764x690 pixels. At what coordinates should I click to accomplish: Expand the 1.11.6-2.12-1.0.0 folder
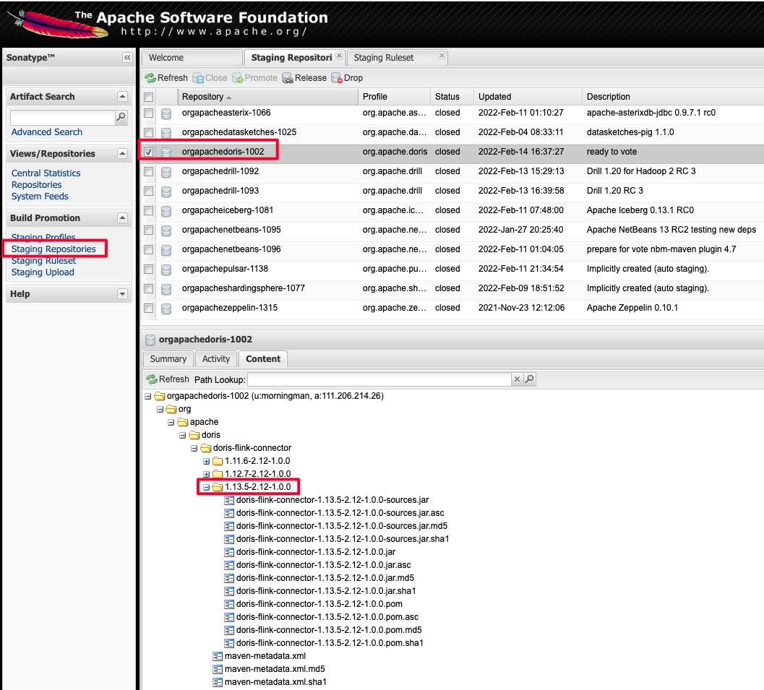tap(207, 461)
